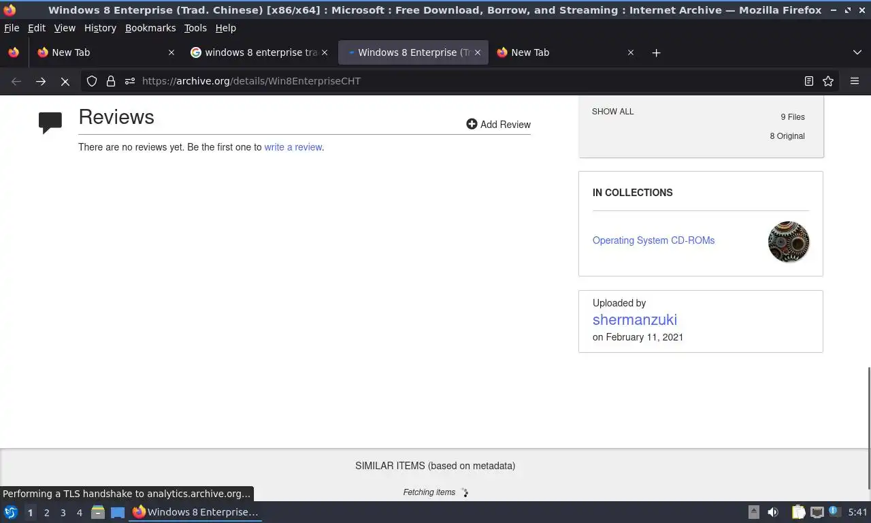This screenshot has width=871, height=523.
Task: Switch to workspace 3
Action: (63, 513)
